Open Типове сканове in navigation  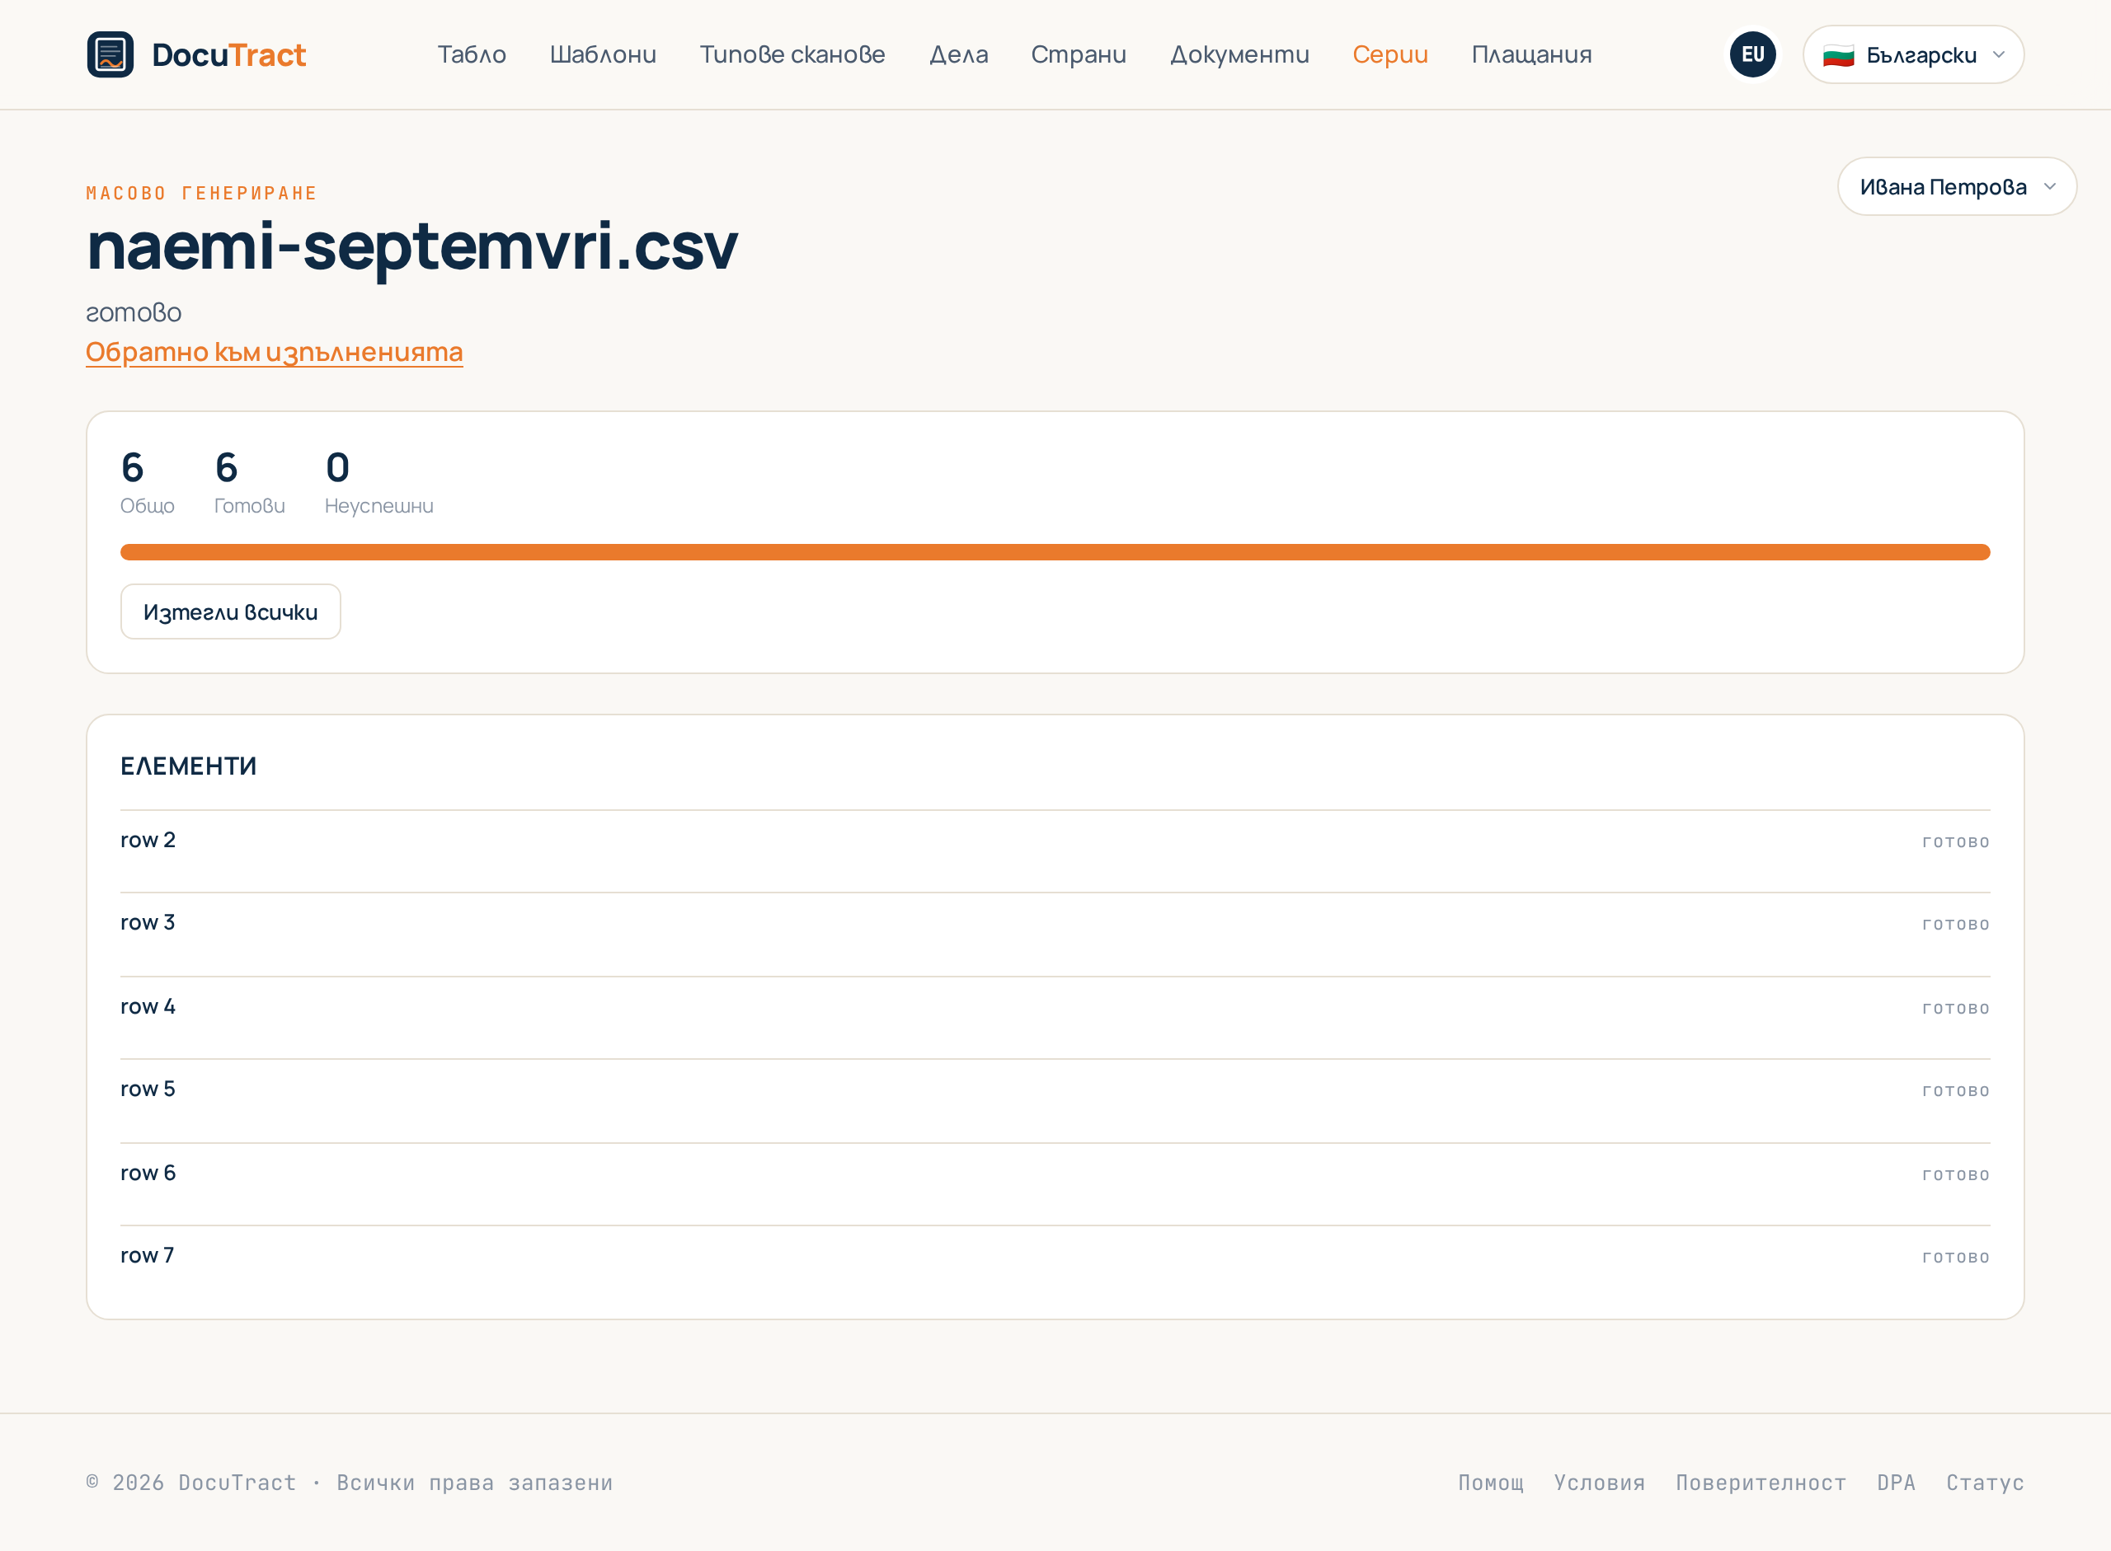(792, 54)
